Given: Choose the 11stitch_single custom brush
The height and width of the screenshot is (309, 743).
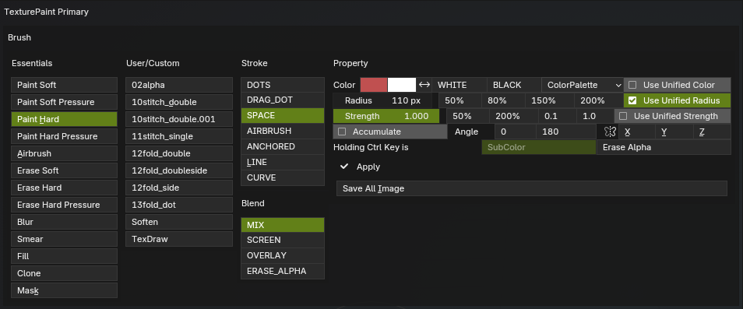Looking at the screenshot, I should pyautogui.click(x=179, y=136).
